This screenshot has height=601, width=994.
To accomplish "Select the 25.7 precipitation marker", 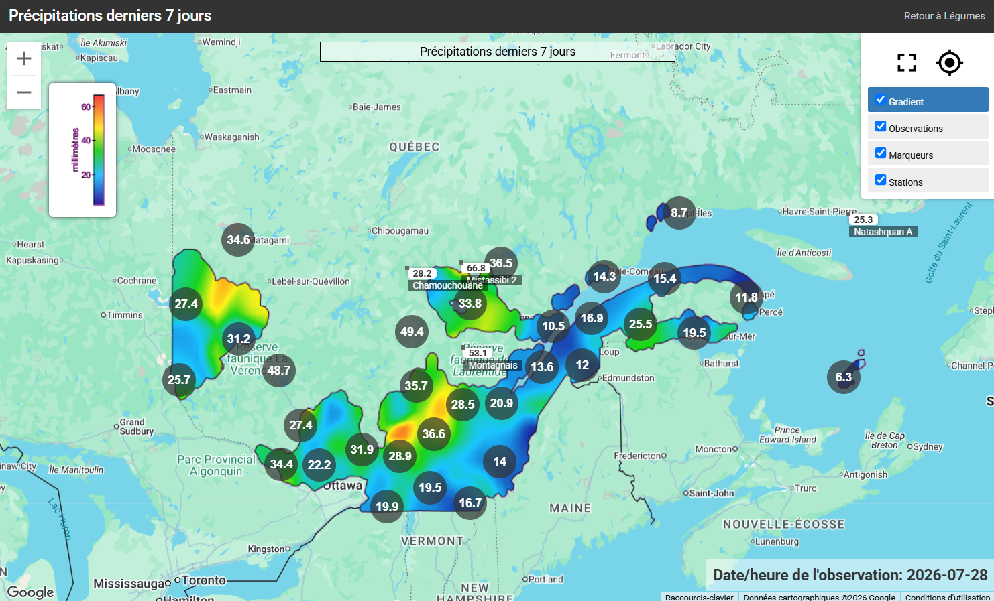I will 179,380.
